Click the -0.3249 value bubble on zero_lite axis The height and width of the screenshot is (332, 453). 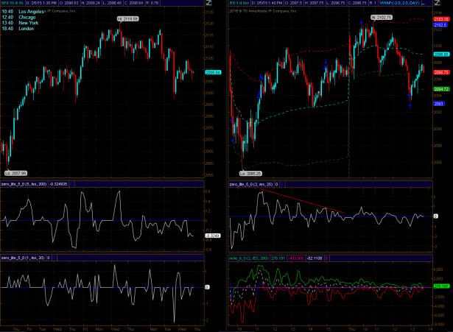click(x=213, y=236)
